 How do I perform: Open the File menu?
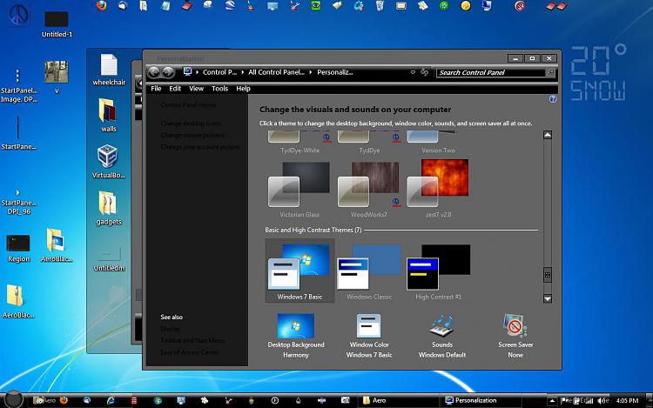pyautogui.click(x=156, y=89)
